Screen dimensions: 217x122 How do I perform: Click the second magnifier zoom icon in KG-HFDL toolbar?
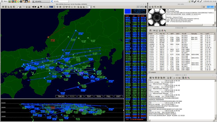[x=47, y=7]
